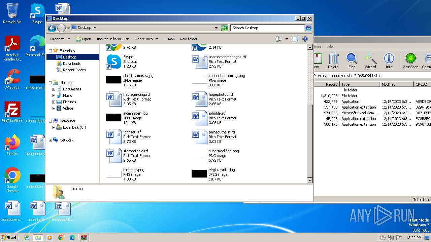This screenshot has height=242, width=431.
Task: Select the johnsat.rtf file icon
Action: coord(114,137)
